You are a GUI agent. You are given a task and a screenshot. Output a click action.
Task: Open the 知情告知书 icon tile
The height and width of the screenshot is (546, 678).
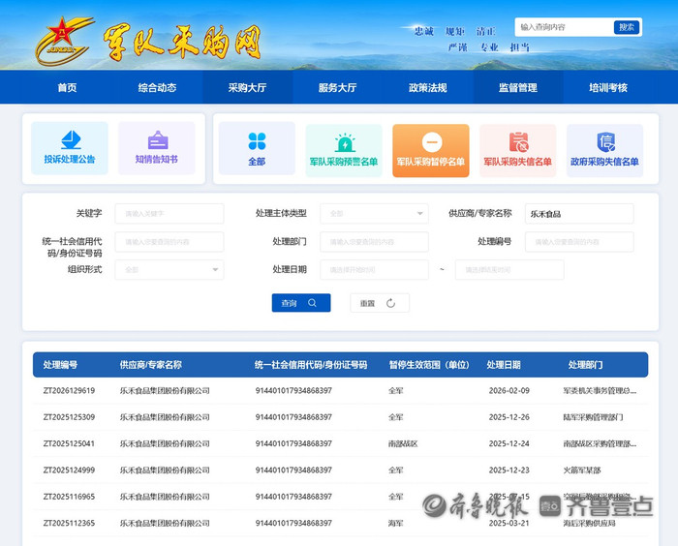156,148
